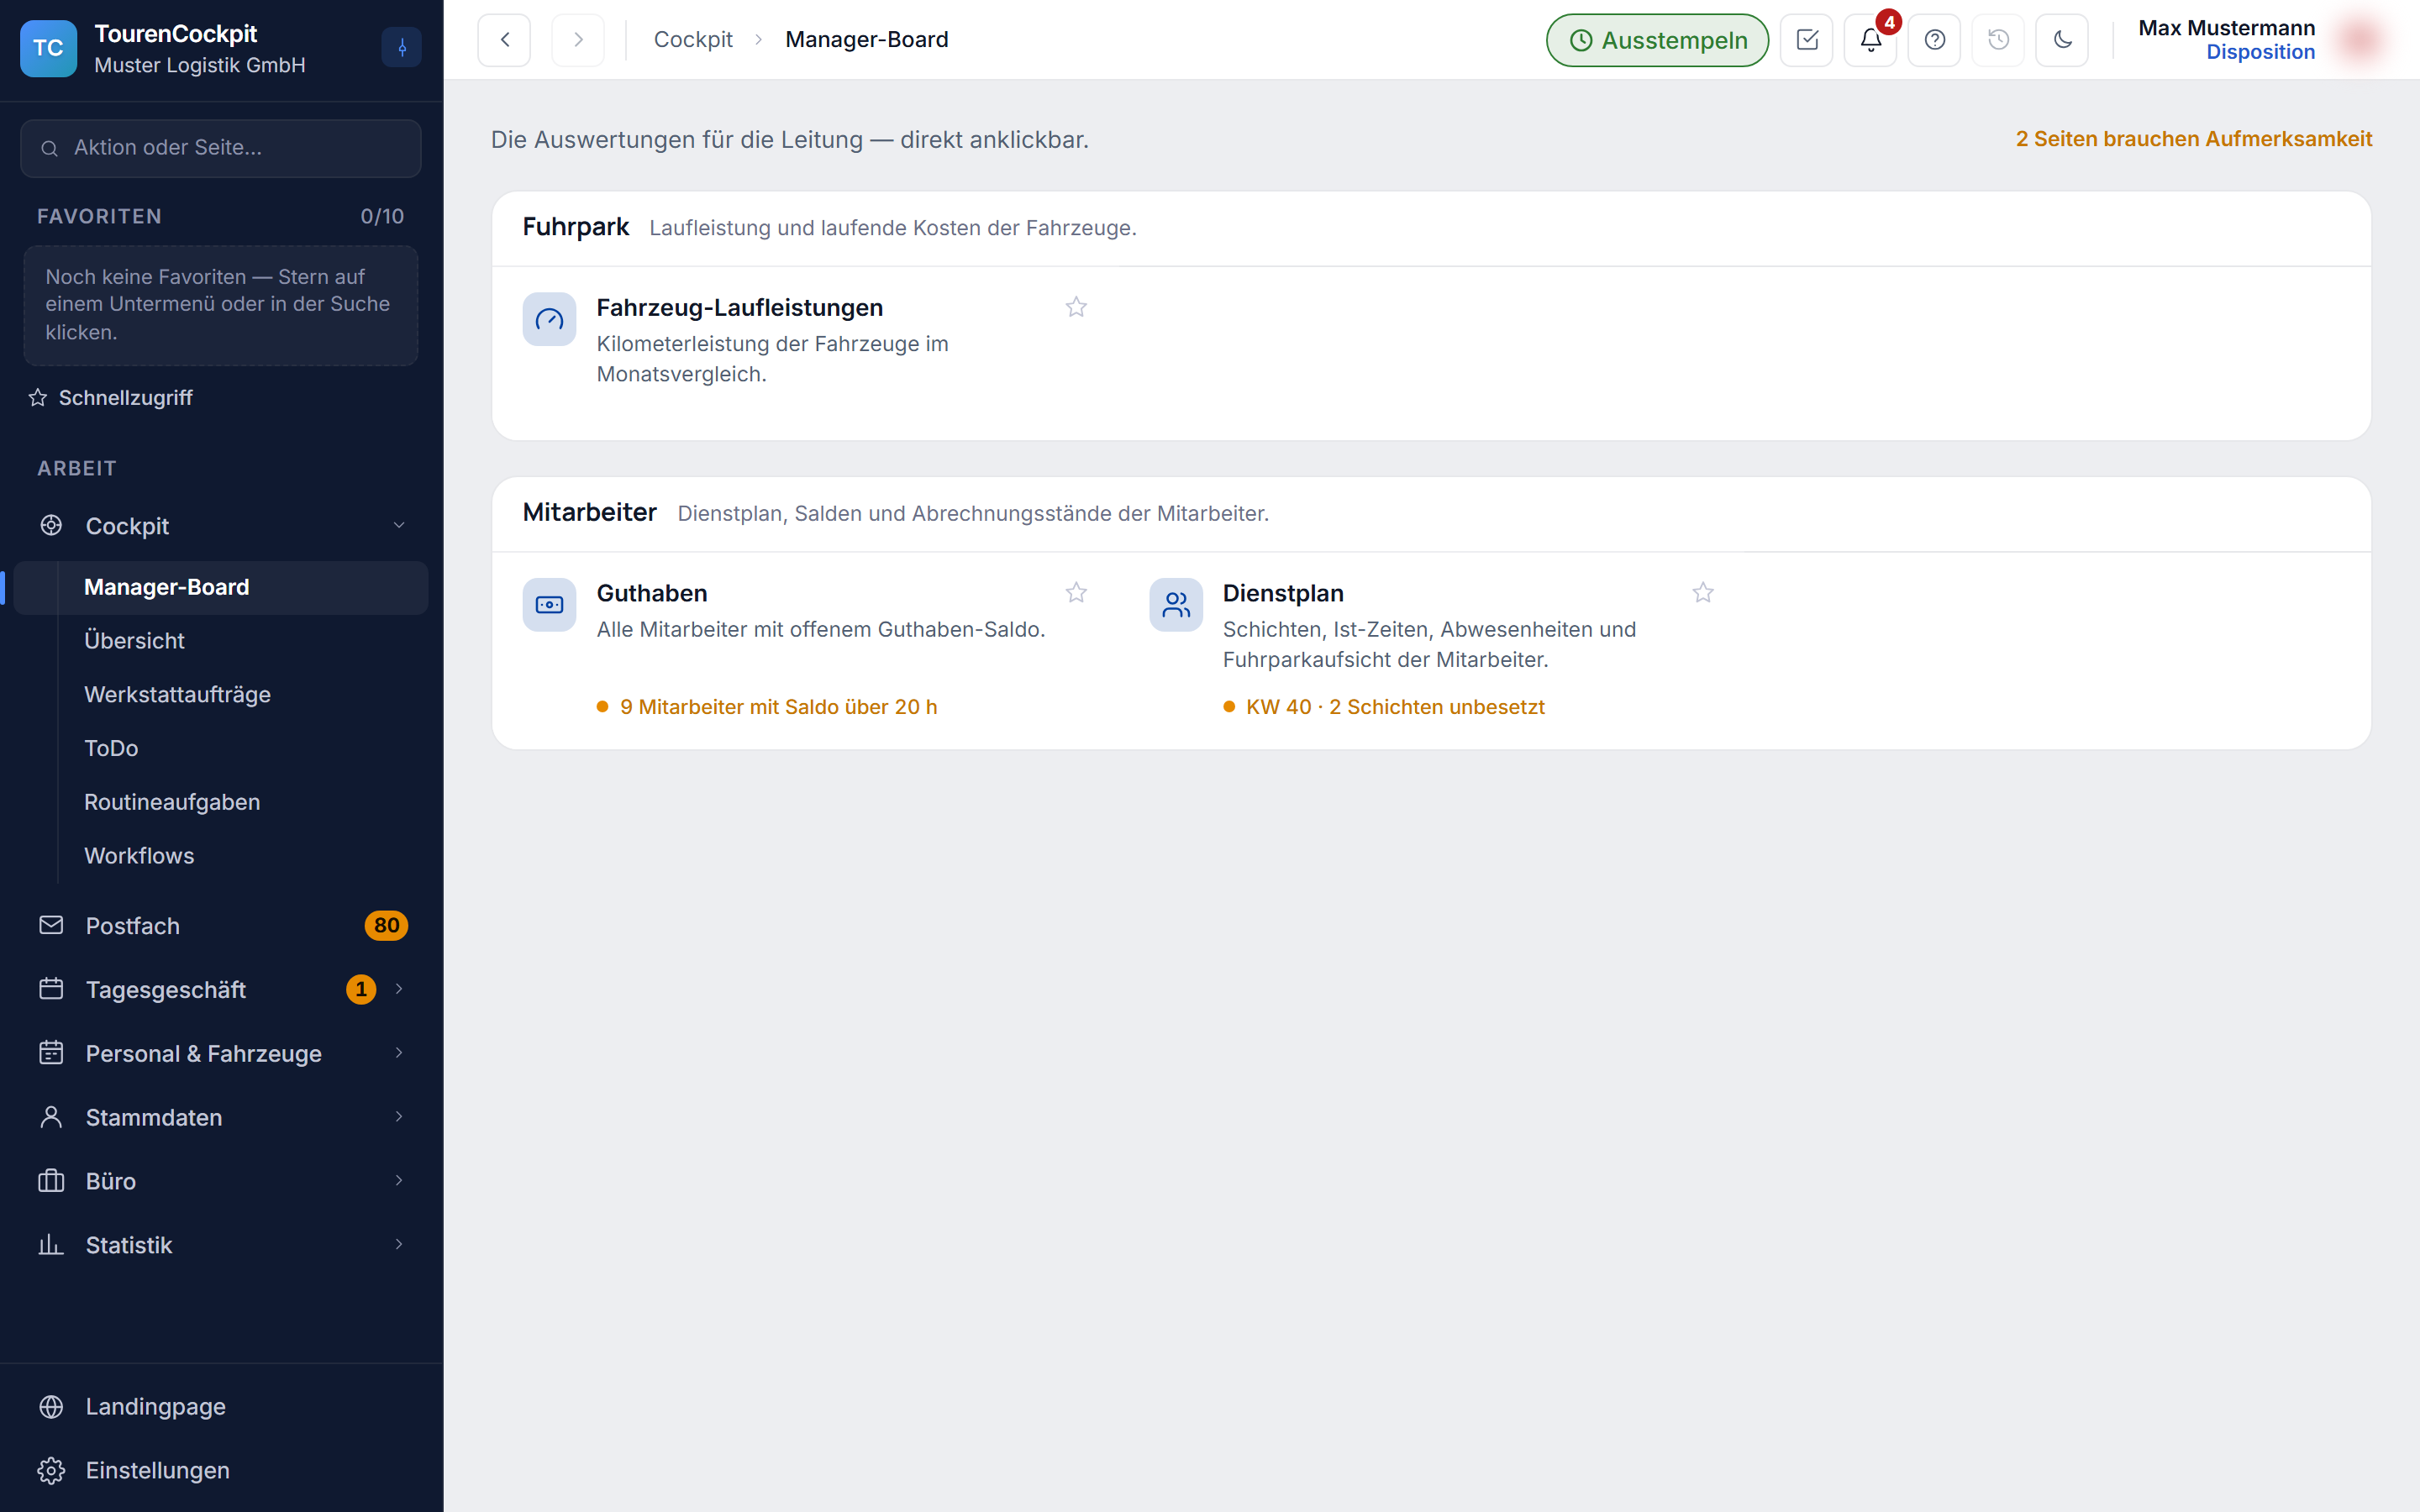Click the TC TourenCockpit logo
The height and width of the screenshot is (1512, 2420).
coord(48,48)
